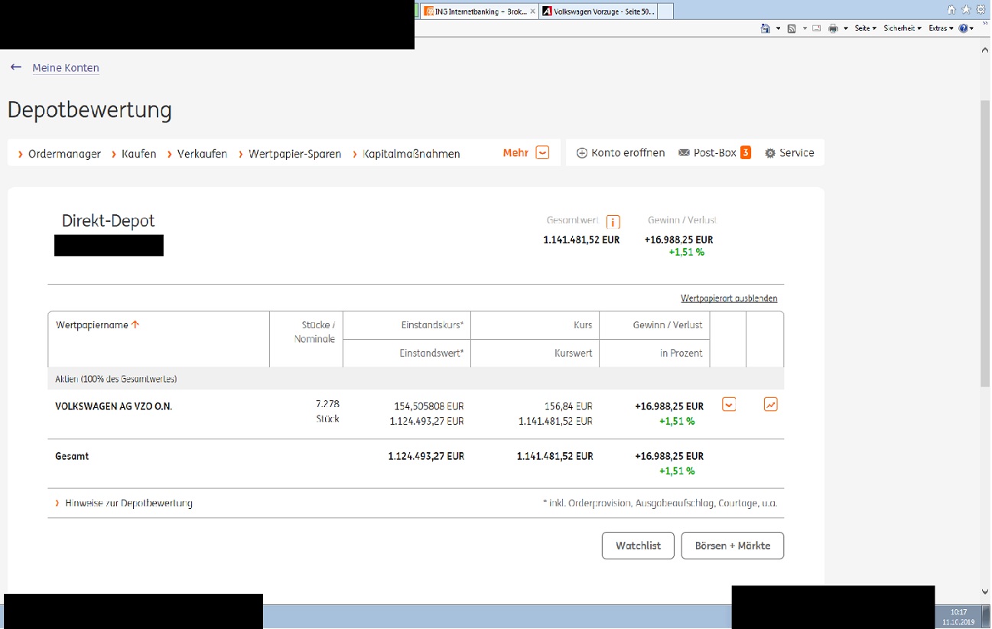Expand Hinweise zur Depotbewertung
992x629 pixels.
point(124,504)
